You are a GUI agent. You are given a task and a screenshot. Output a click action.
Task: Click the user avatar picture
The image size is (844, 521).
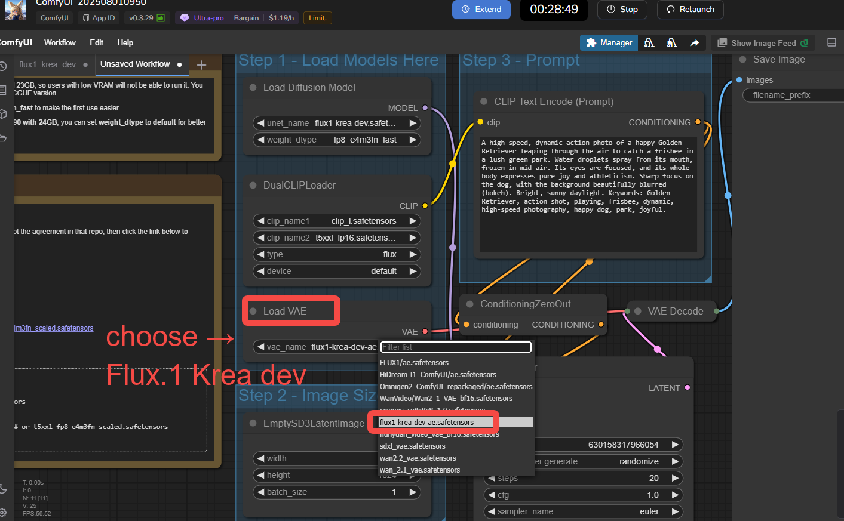click(16, 10)
